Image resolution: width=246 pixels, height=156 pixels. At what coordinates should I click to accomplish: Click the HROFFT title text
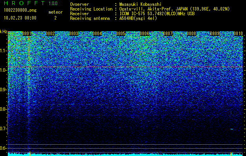tap(25, 3)
